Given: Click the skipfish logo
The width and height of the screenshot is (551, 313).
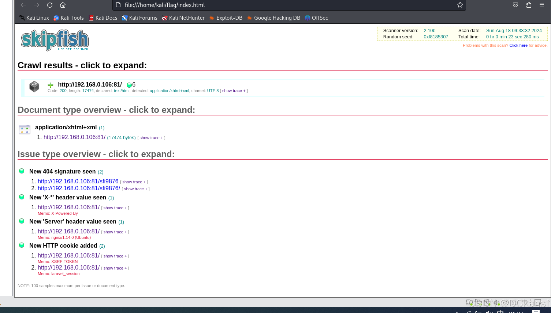Looking at the screenshot, I should (55, 40).
